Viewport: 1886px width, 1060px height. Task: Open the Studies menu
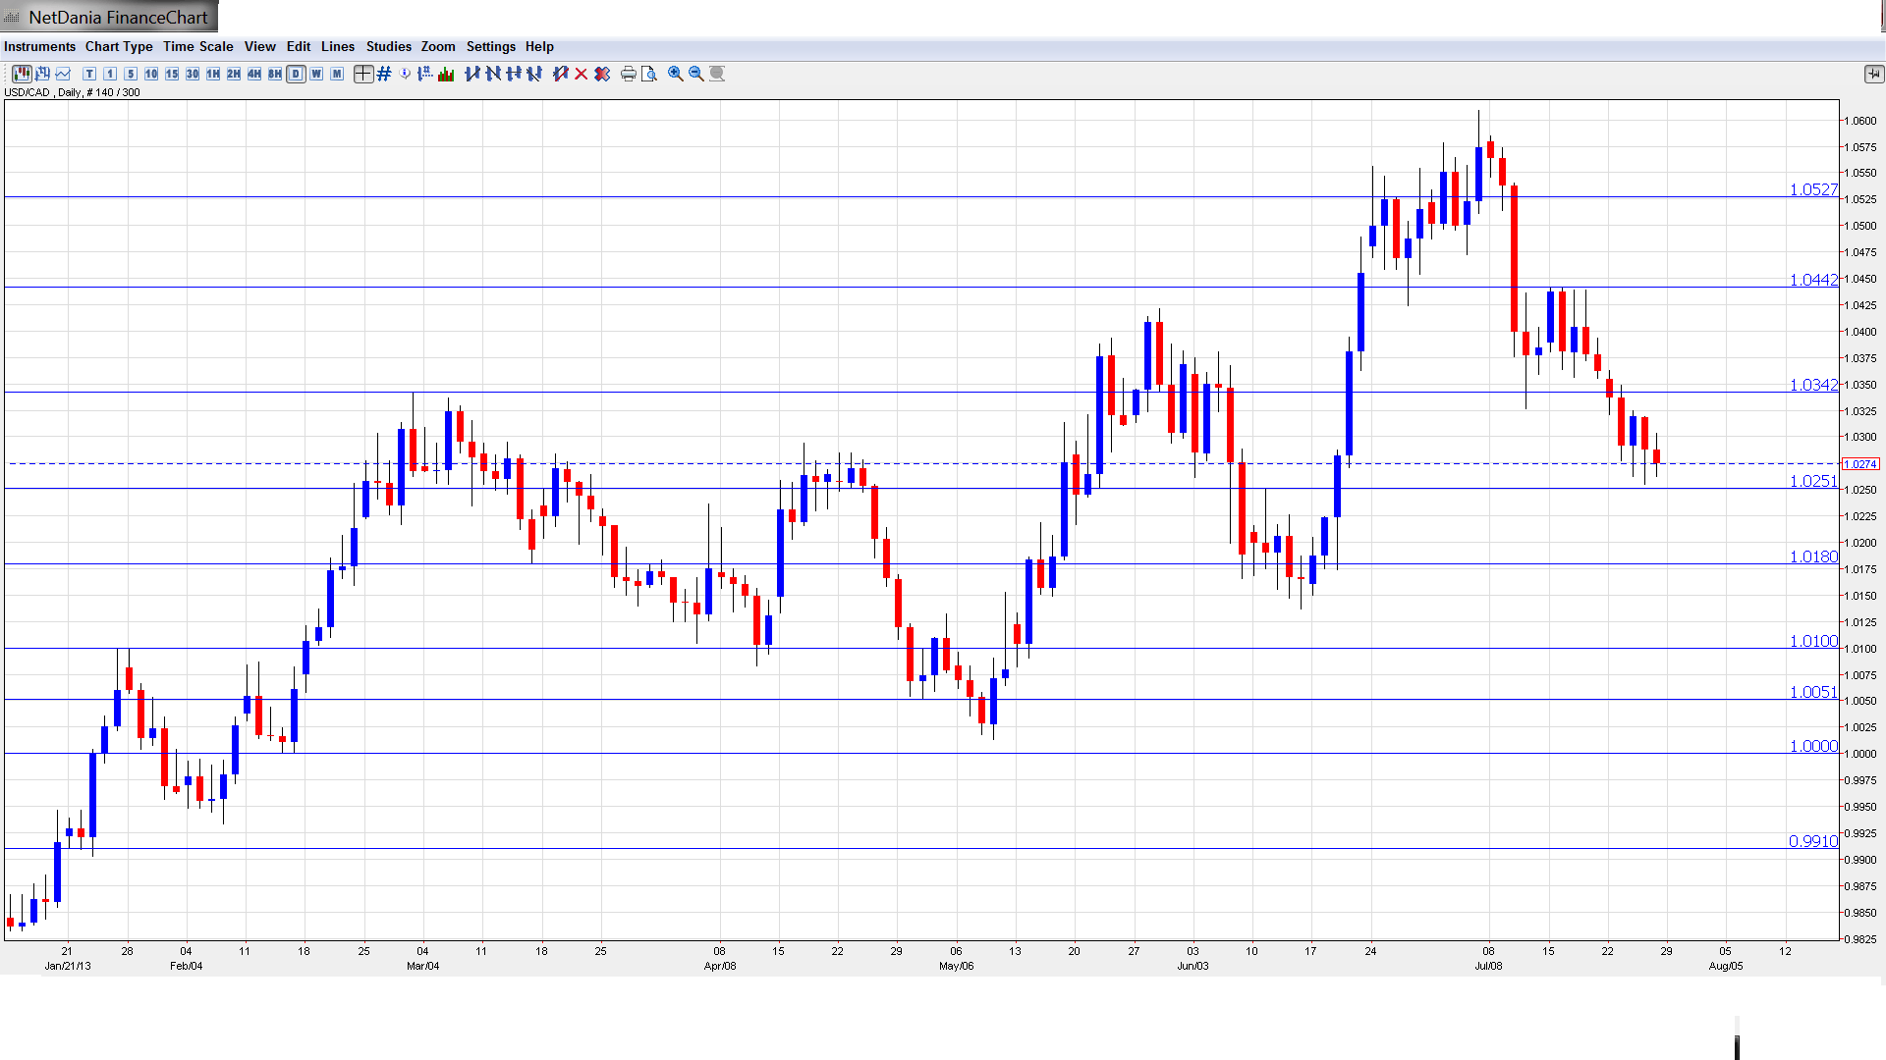coord(388,46)
